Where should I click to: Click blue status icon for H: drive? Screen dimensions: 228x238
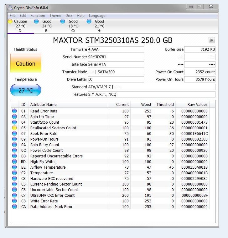pyautogui.click(x=89, y=22)
